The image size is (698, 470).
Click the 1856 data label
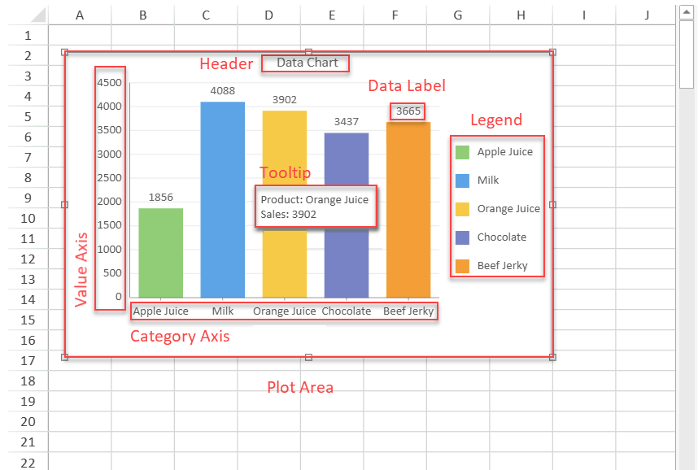pos(161,197)
